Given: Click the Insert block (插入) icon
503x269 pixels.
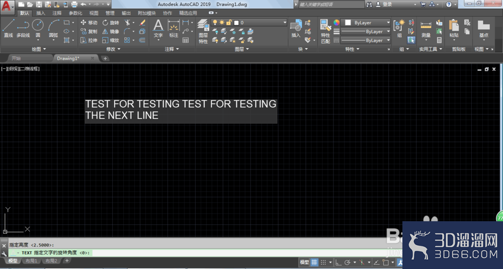Looking at the screenshot, I should coord(296,28).
